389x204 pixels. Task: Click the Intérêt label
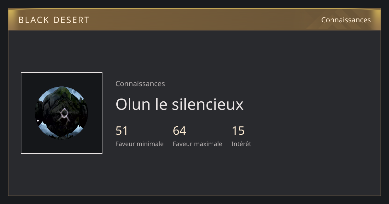(241, 144)
